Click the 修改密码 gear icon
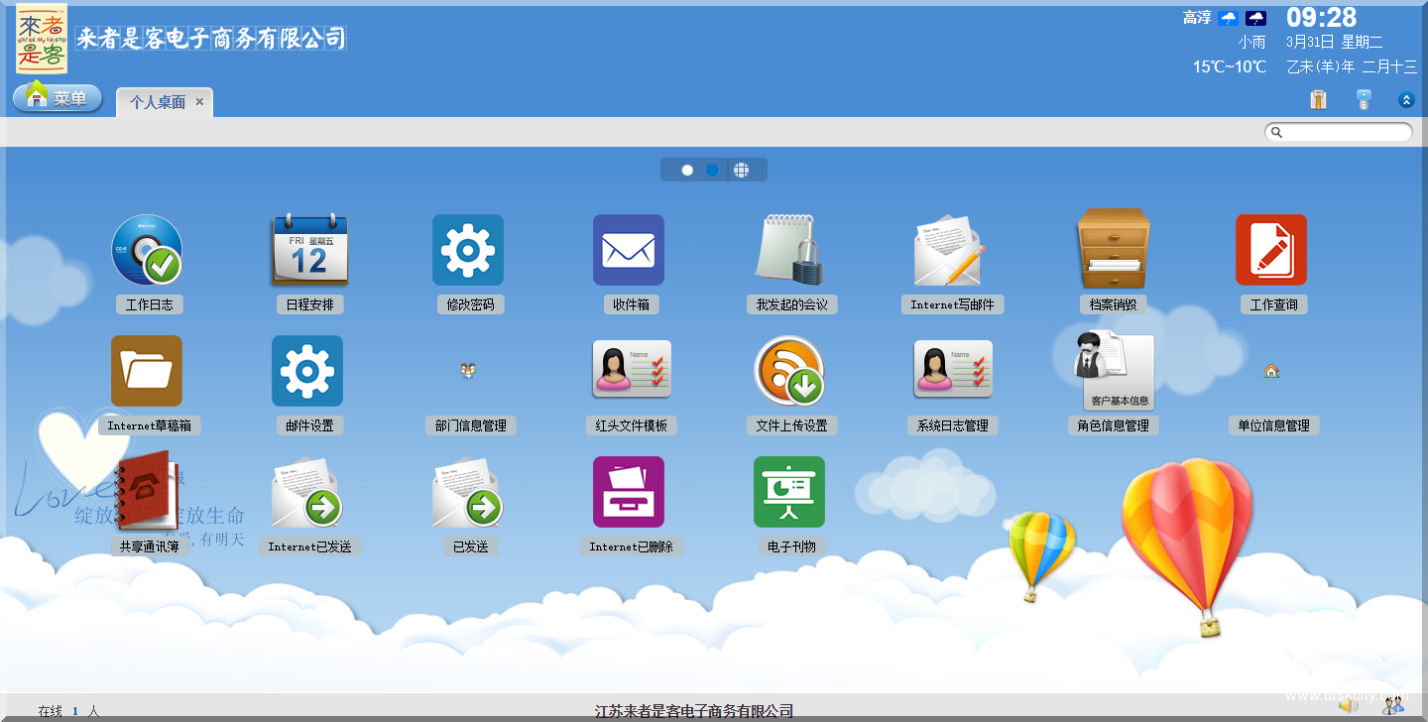 pyautogui.click(x=468, y=250)
